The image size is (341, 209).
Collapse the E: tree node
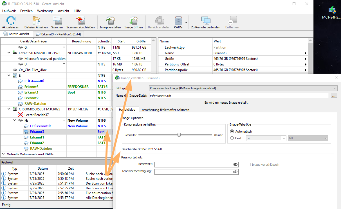coord(9,75)
